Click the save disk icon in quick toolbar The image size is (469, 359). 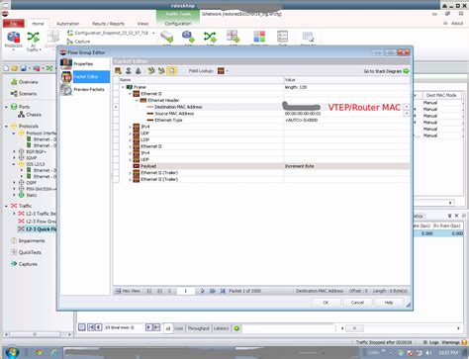(24, 68)
